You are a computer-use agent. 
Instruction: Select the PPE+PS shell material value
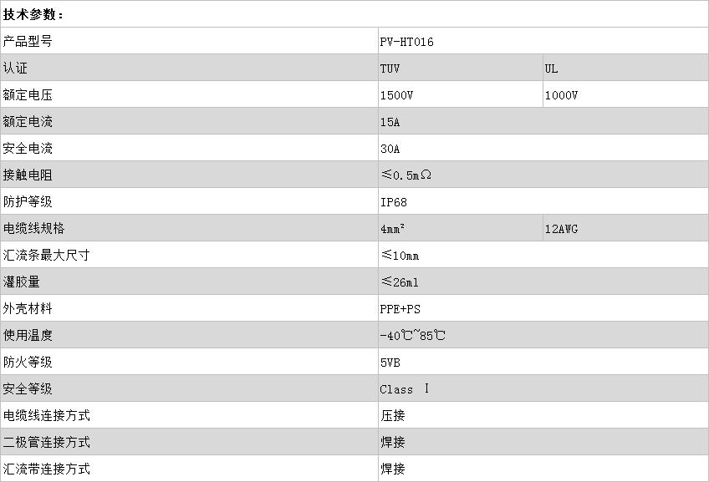(x=400, y=309)
